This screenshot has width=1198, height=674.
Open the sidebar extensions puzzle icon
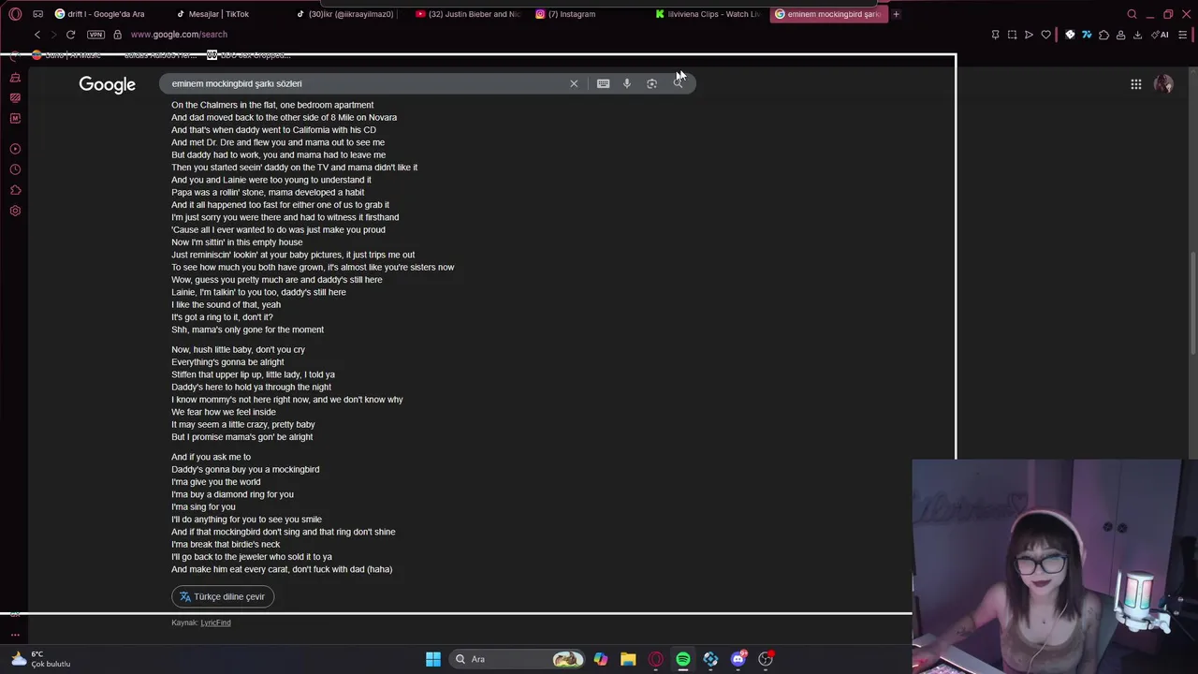click(15, 190)
